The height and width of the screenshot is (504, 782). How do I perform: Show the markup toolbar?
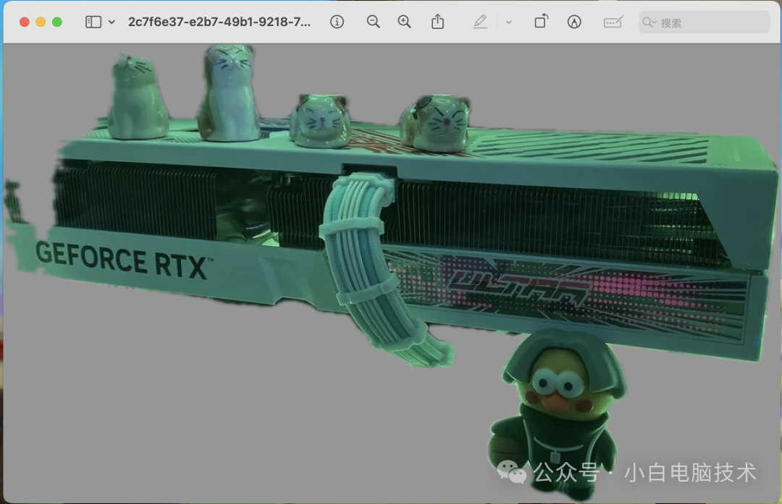pyautogui.click(x=574, y=22)
